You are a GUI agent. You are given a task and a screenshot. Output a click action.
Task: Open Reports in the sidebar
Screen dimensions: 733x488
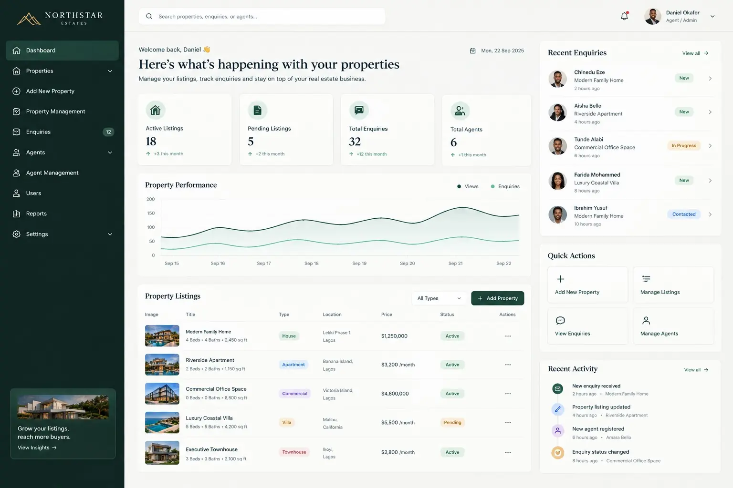[62, 214]
